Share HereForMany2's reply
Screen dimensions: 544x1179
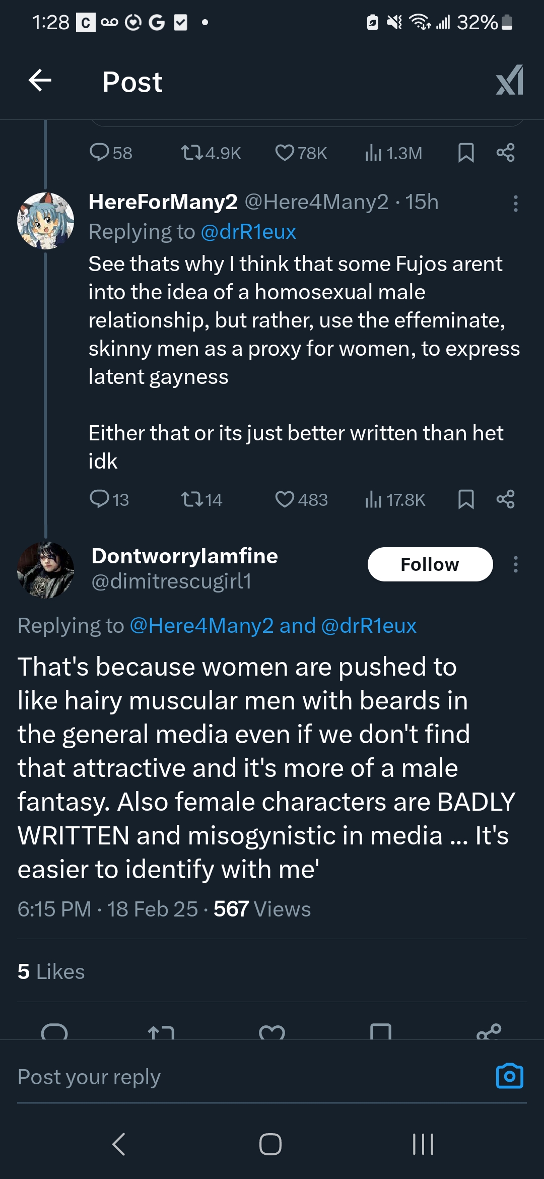[x=505, y=499]
